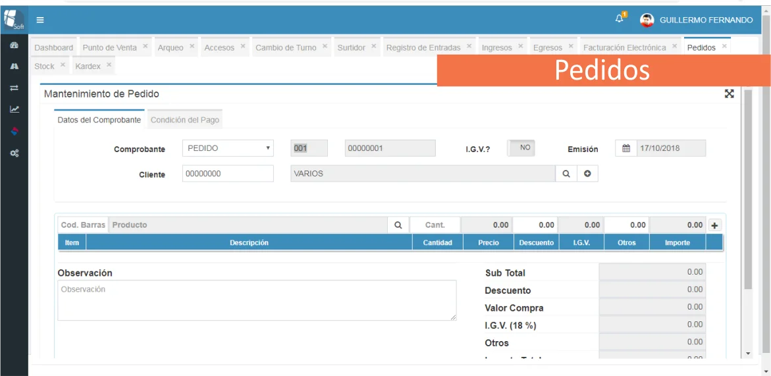The width and height of the screenshot is (771, 376).
Task: Search for a client with magnifier icon
Action: pos(566,174)
